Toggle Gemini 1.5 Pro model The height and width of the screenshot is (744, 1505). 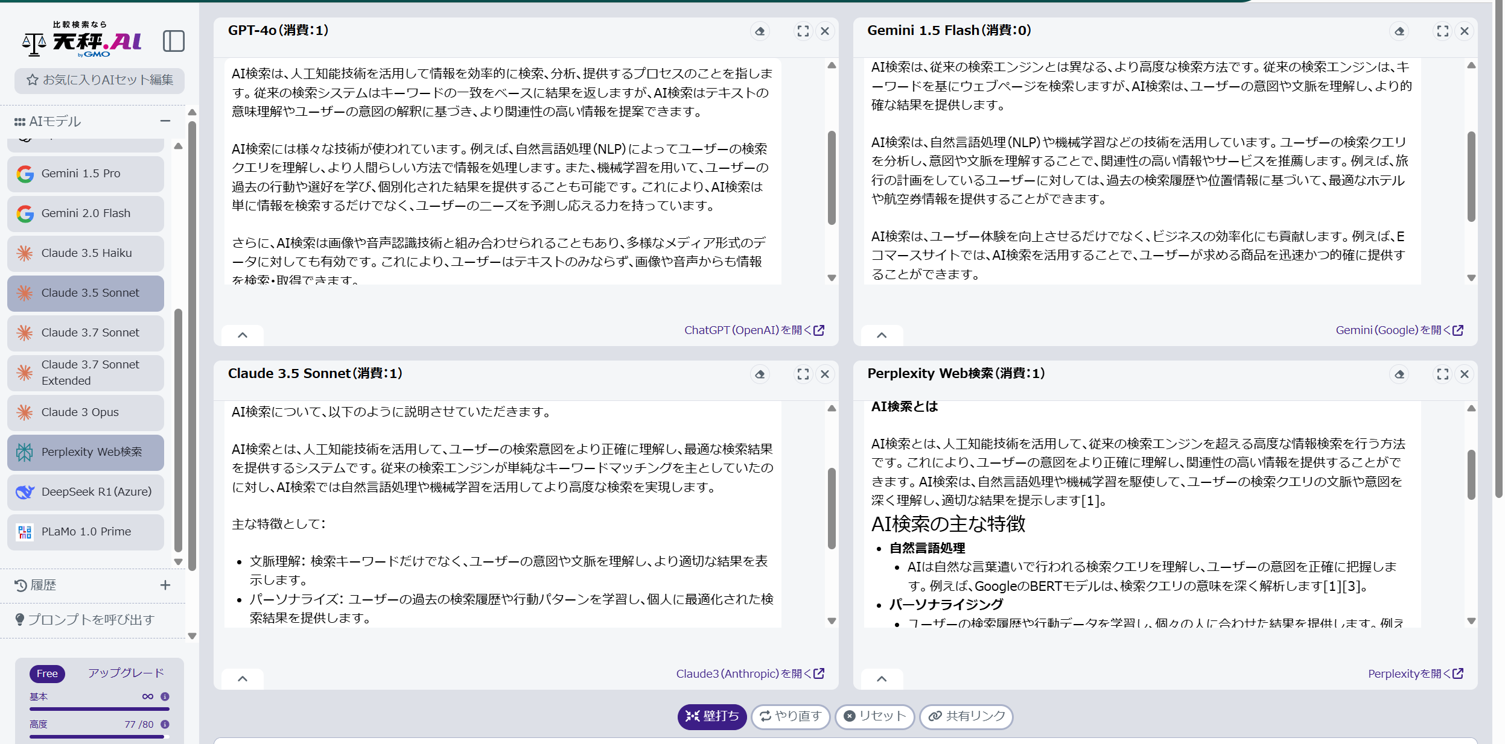[x=86, y=174]
